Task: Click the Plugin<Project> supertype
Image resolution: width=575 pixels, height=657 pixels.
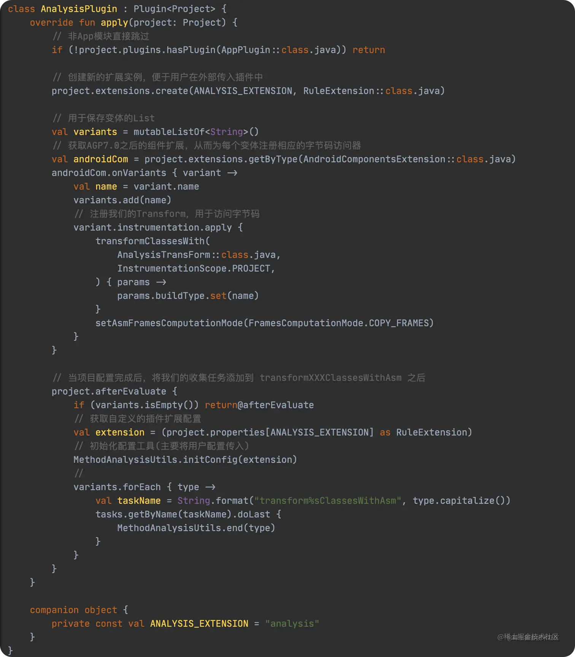Action: [x=174, y=9]
